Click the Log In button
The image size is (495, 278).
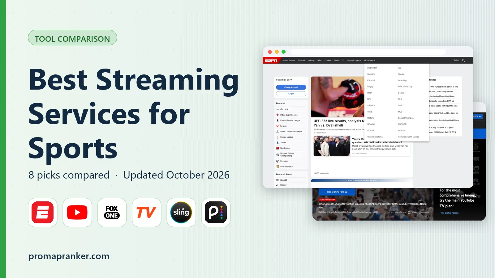tap(291, 94)
